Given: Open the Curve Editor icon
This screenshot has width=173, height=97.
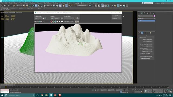Looking at the screenshot, I should click(x=105, y=6).
